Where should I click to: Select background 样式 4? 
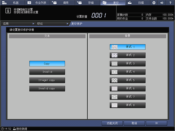coord(128,72)
